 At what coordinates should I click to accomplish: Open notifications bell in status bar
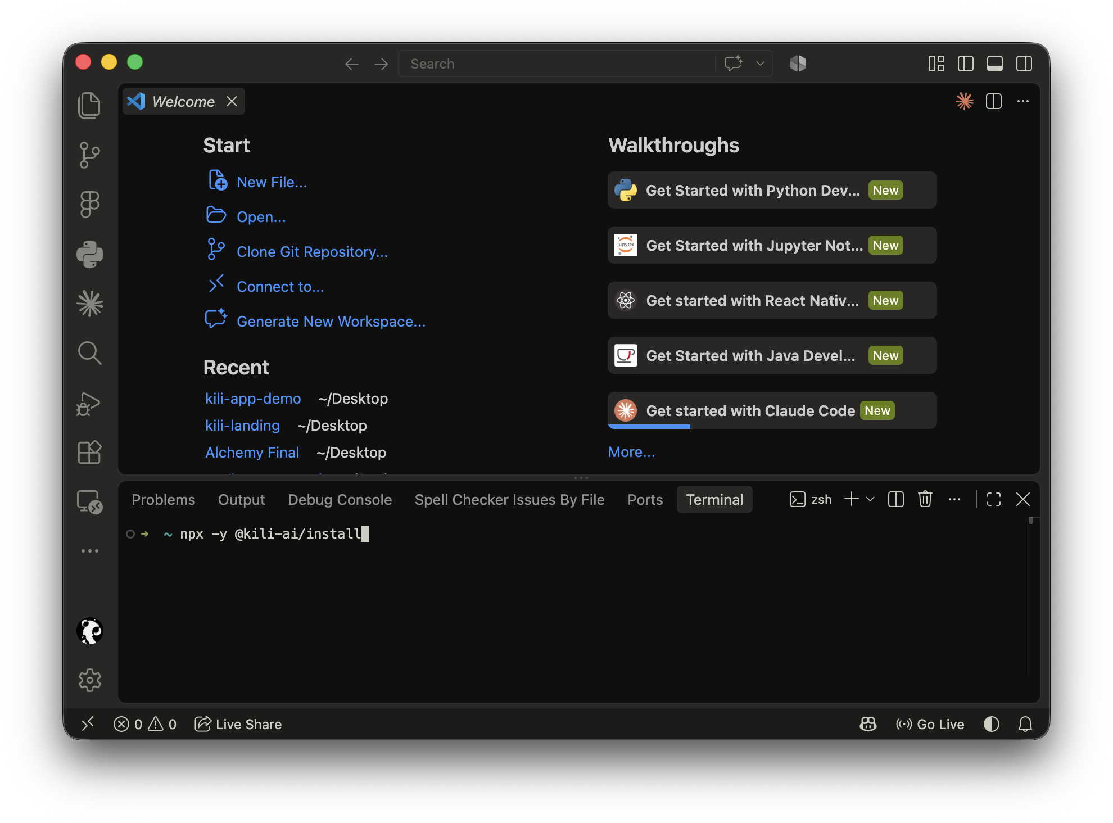[x=1025, y=724]
